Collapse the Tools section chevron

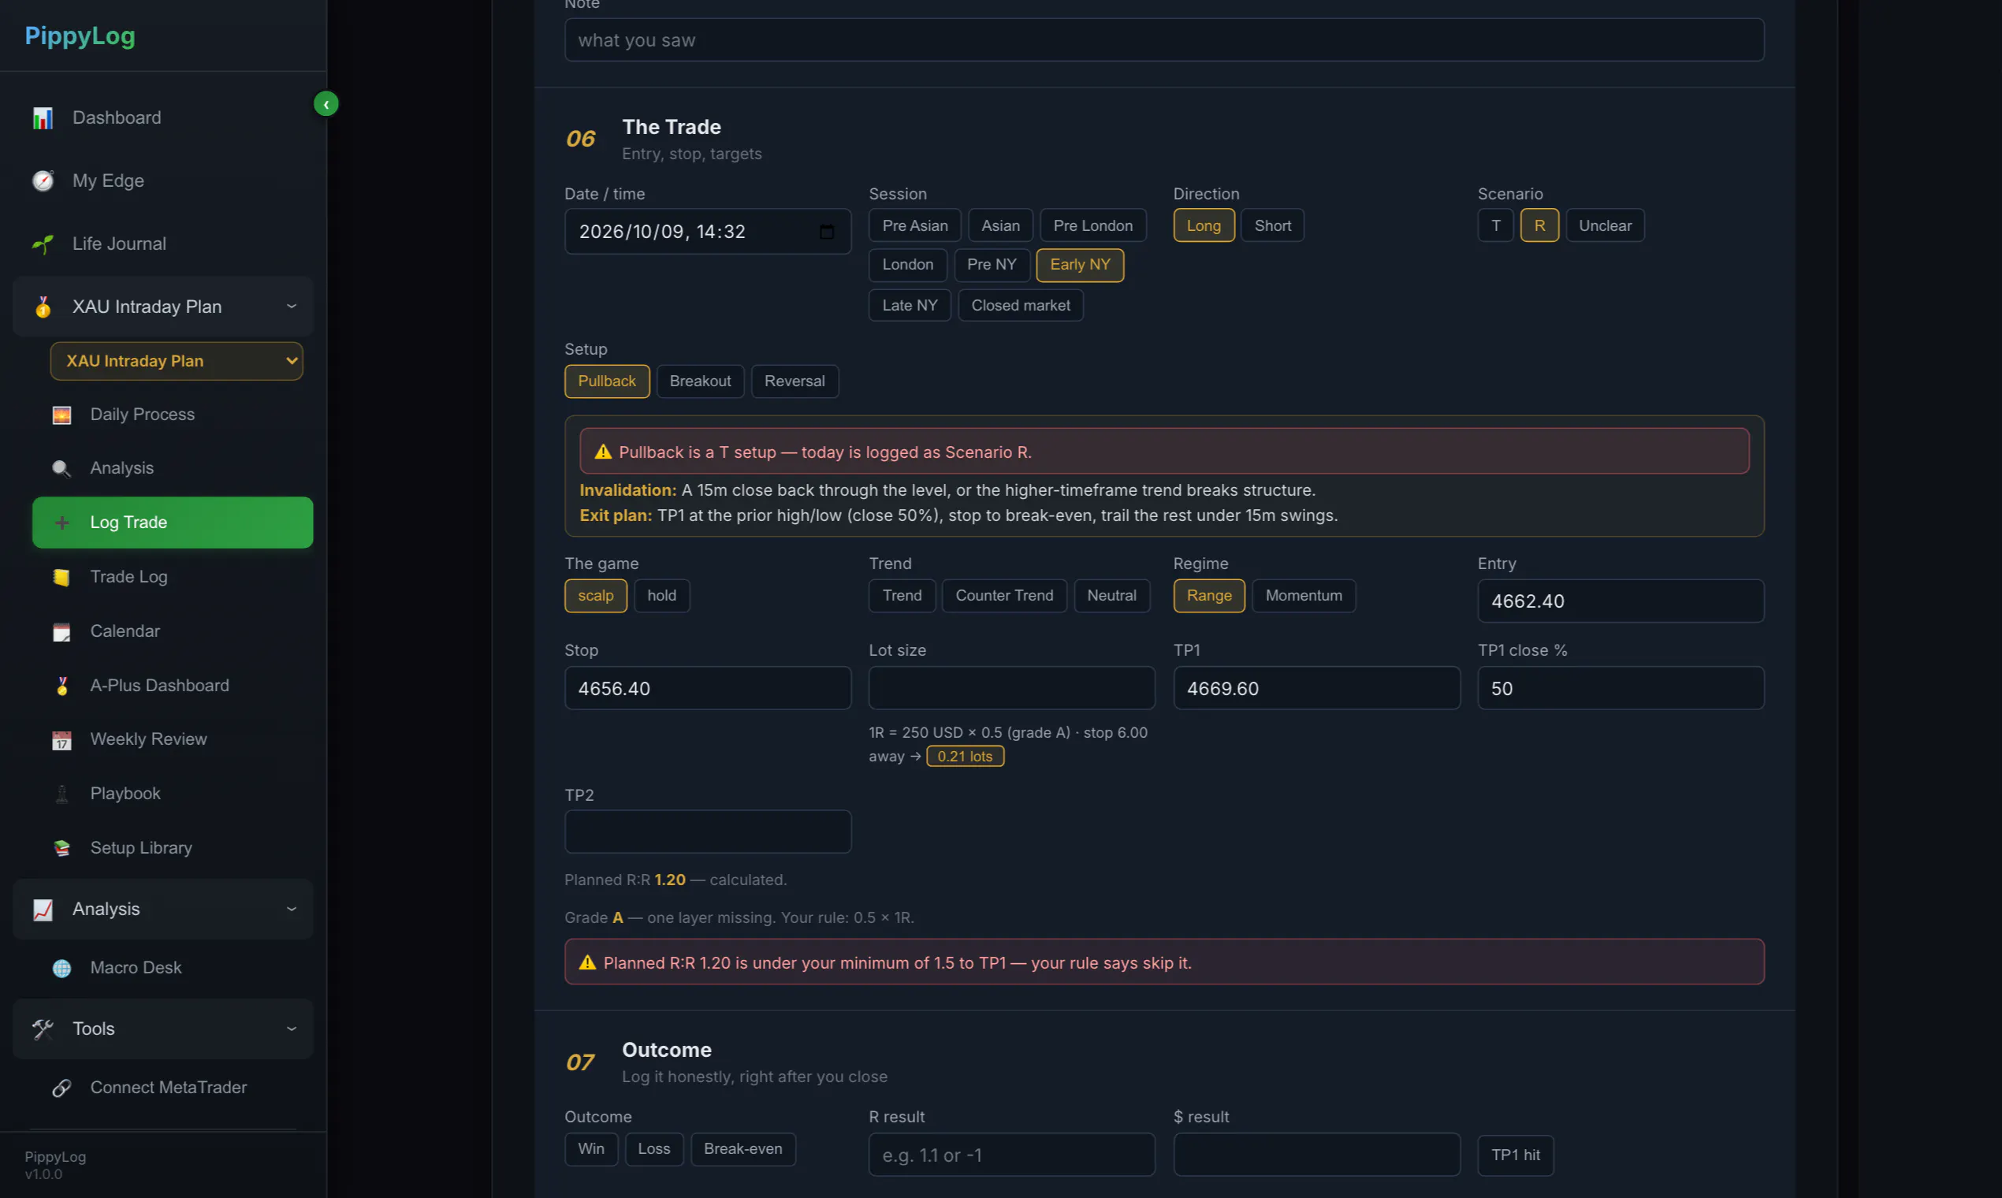click(292, 1029)
